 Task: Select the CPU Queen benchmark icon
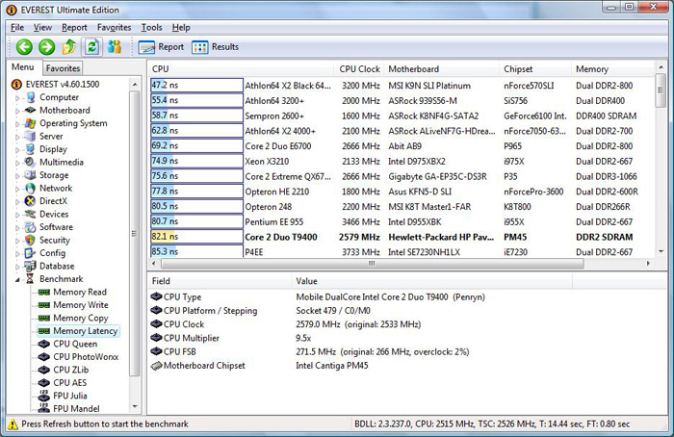44,344
